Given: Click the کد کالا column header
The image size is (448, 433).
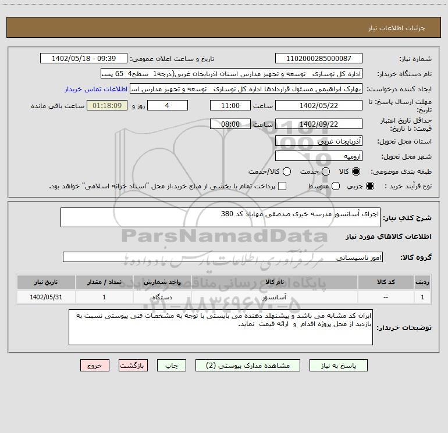Looking at the screenshot, I should point(386,282).
